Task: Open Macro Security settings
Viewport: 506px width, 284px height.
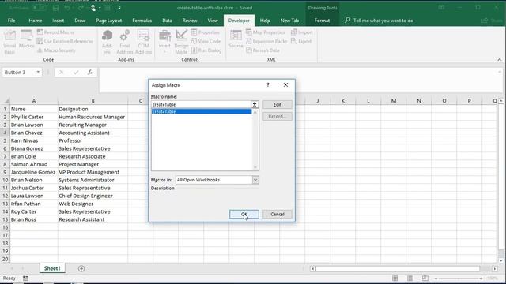Action: tap(56, 50)
